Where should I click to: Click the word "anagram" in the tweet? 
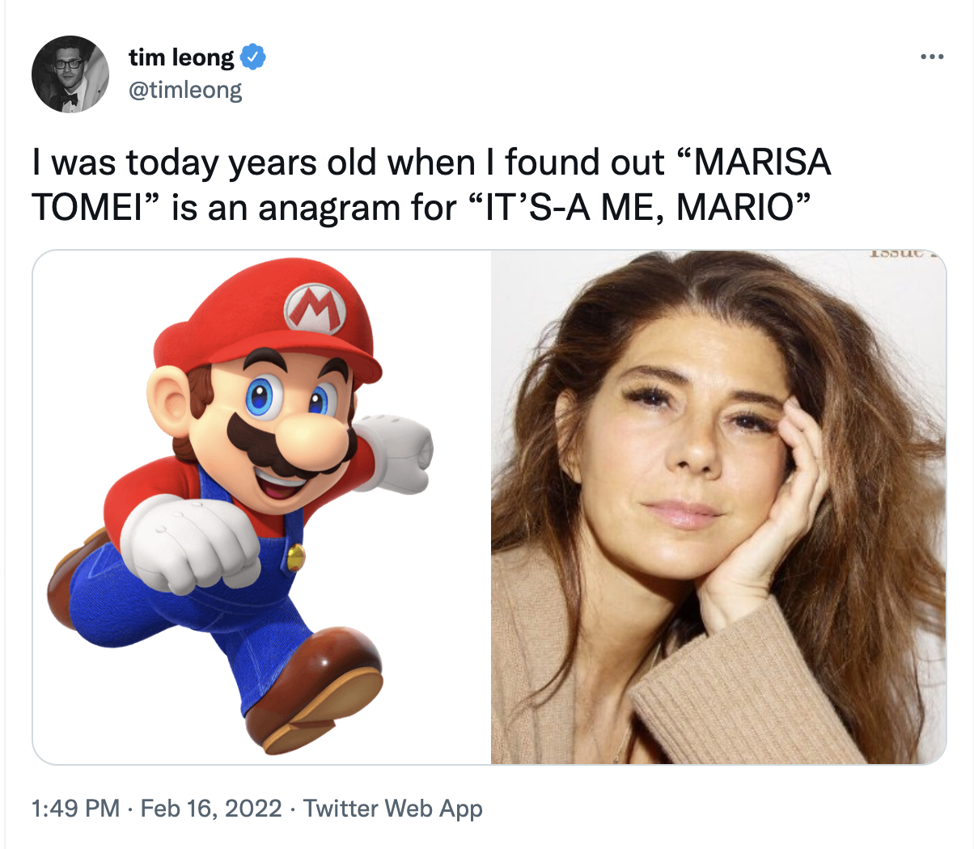tap(328, 208)
